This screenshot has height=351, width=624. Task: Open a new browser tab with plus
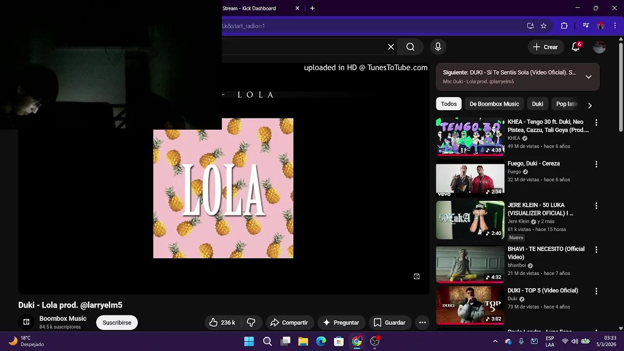coord(312,8)
